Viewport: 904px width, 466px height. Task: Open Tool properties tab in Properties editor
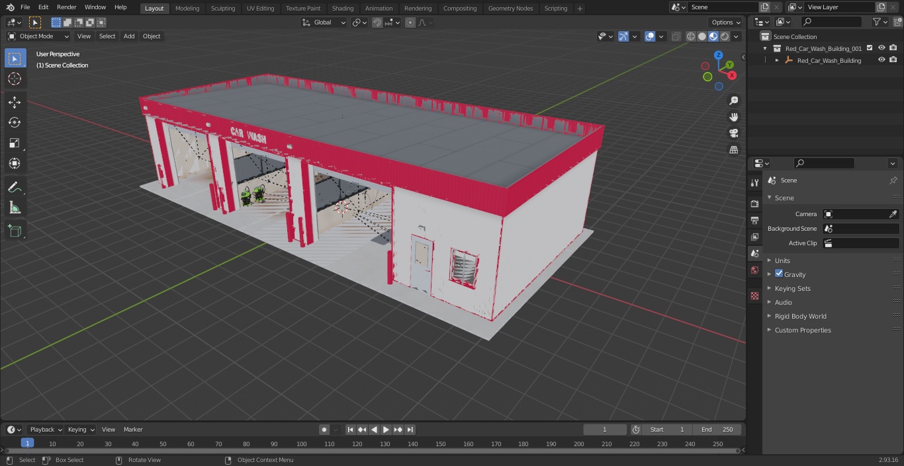pyautogui.click(x=754, y=182)
